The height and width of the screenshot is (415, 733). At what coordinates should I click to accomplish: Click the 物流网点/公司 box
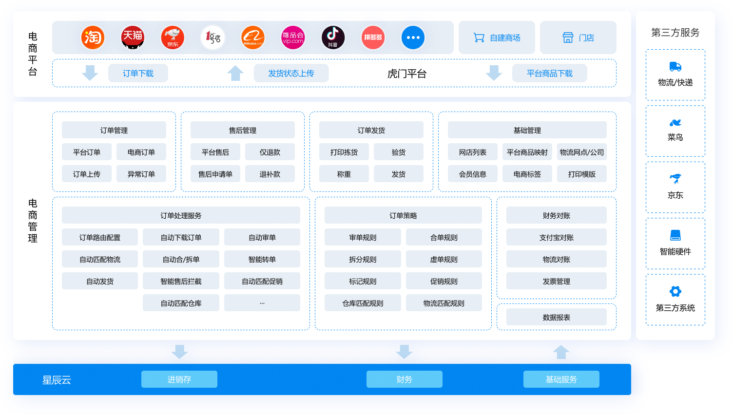pos(581,152)
